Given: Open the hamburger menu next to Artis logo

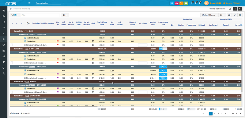Looking at the screenshot, I should click(29, 3).
